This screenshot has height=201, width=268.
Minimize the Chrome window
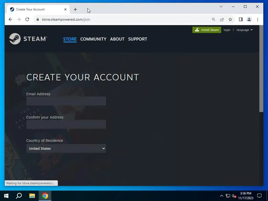(233, 7)
